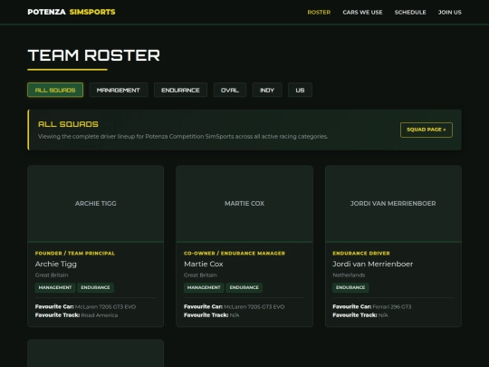Click Jordi van Merrienboer's Endurance tag
The image size is (489, 367).
point(350,287)
